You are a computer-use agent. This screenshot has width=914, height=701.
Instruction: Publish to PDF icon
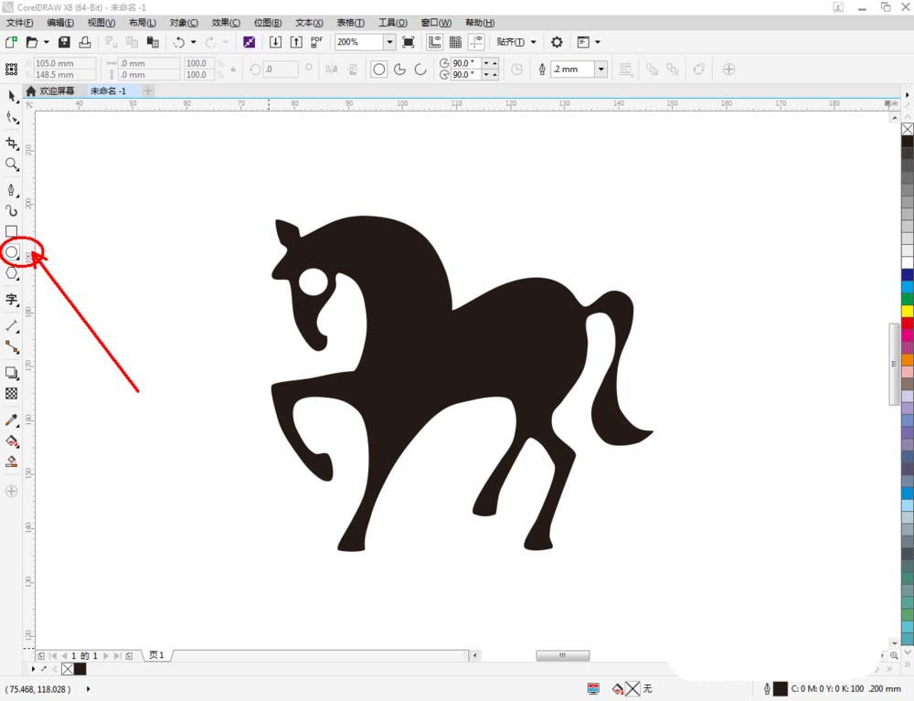[x=316, y=42]
